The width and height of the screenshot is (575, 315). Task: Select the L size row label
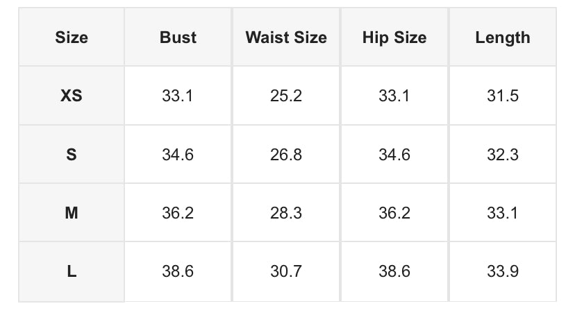(72, 272)
